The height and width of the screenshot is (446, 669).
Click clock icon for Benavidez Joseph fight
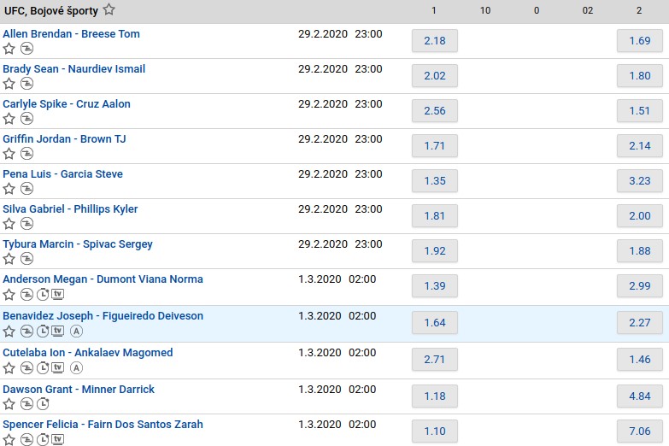[43, 332]
